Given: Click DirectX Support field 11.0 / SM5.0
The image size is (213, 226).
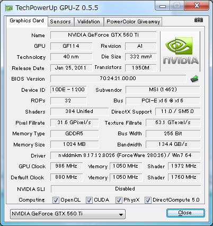Looking at the screenshot, I should 178,111.
